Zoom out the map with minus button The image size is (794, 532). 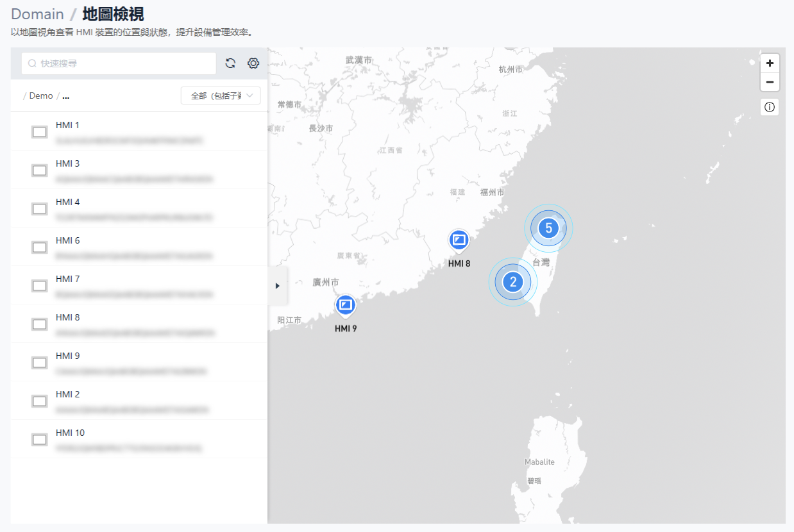click(x=770, y=82)
